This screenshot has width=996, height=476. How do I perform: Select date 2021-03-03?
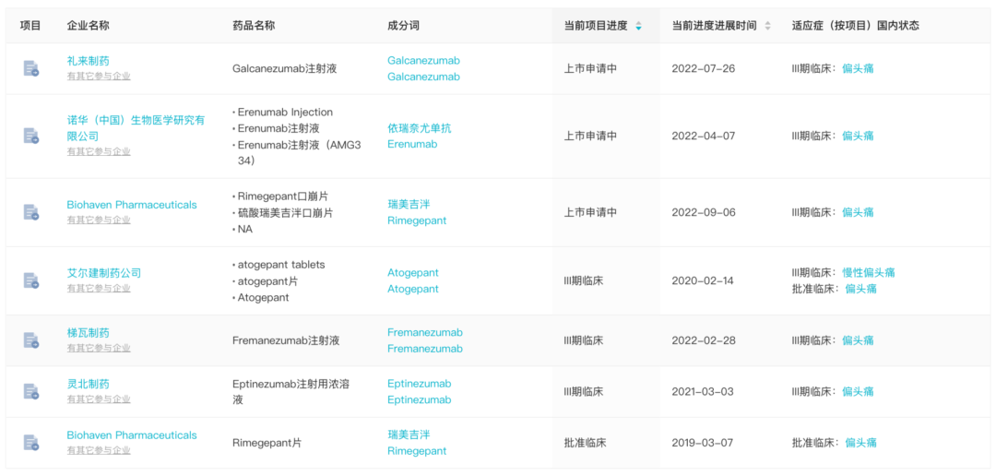tap(703, 391)
